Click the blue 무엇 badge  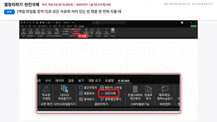[x=9, y=12]
